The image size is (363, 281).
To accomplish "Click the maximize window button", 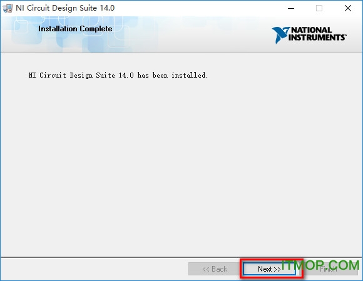I will click(319, 8).
